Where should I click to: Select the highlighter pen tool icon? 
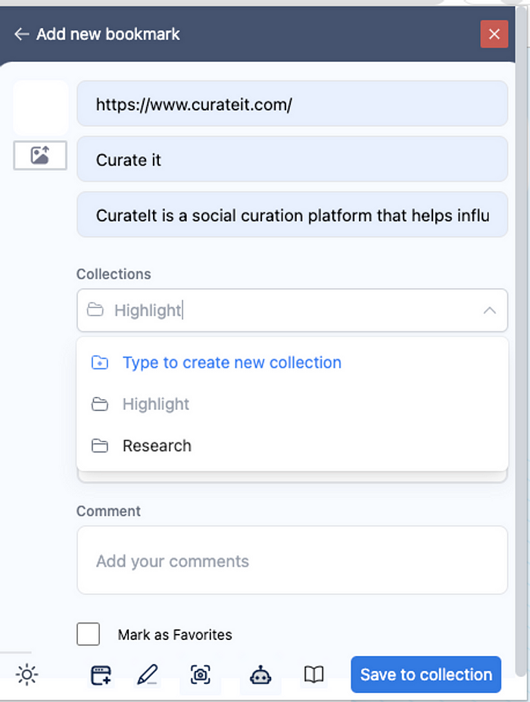click(x=148, y=675)
